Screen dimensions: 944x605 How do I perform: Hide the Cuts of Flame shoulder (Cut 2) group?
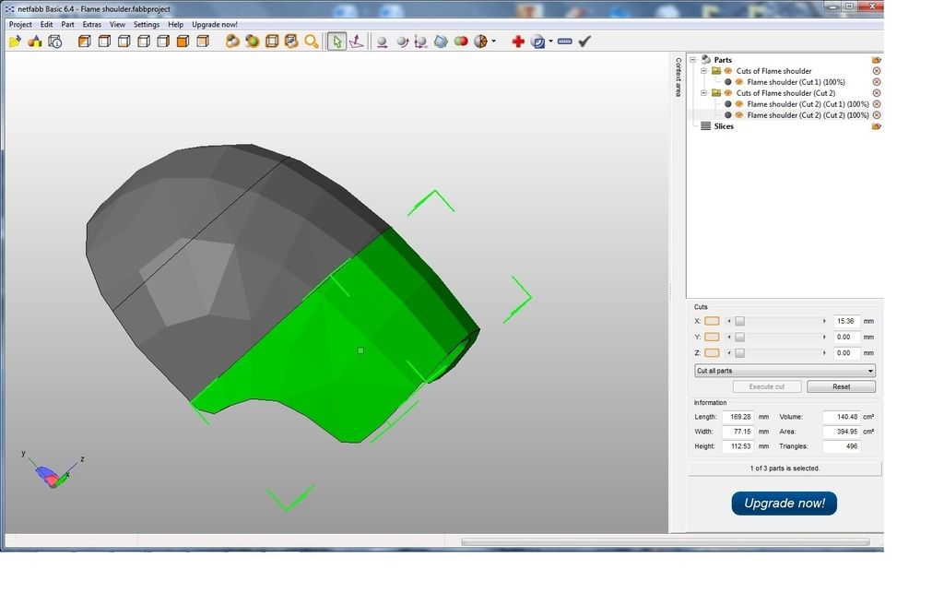[x=727, y=93]
